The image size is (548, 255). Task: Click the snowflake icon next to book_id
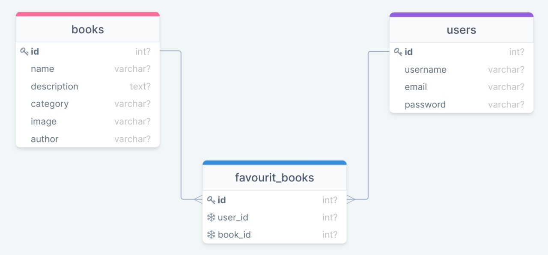[x=211, y=235]
